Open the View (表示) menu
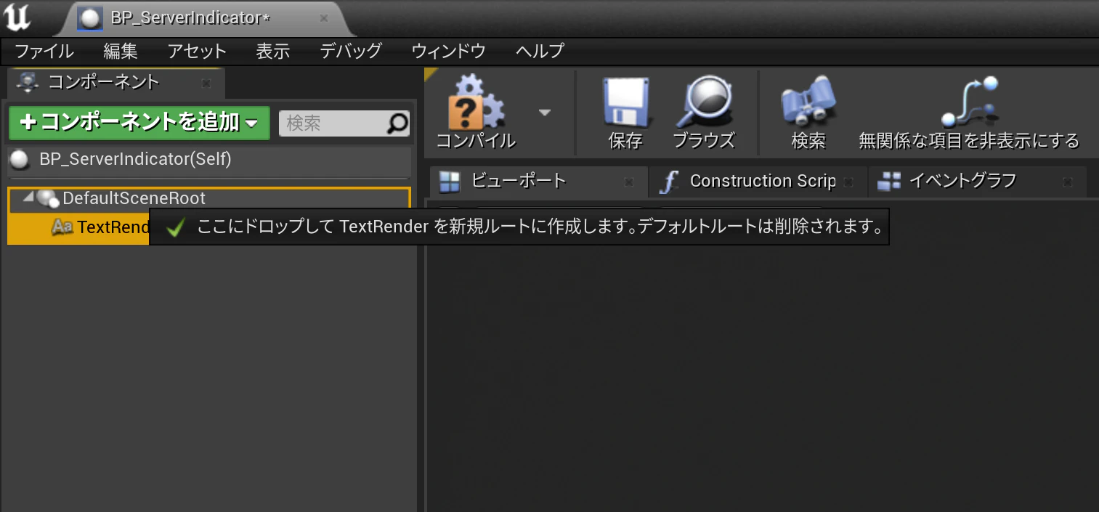Viewport: 1099px width, 512px height. point(273,51)
